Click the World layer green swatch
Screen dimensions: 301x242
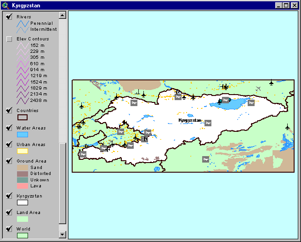pyautogui.click(x=23, y=236)
